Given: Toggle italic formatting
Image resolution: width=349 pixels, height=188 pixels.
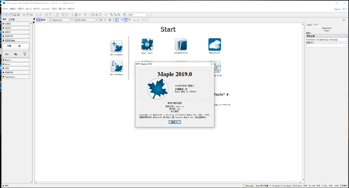Looking at the screenshot, I should pyautogui.click(x=113, y=20).
